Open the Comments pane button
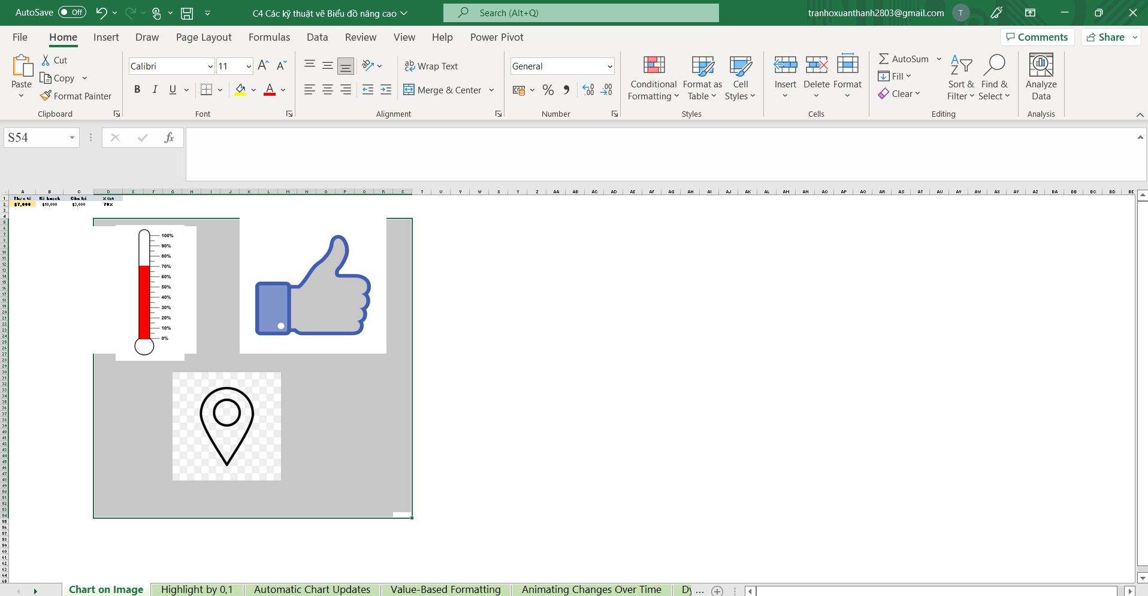 [x=1037, y=37]
